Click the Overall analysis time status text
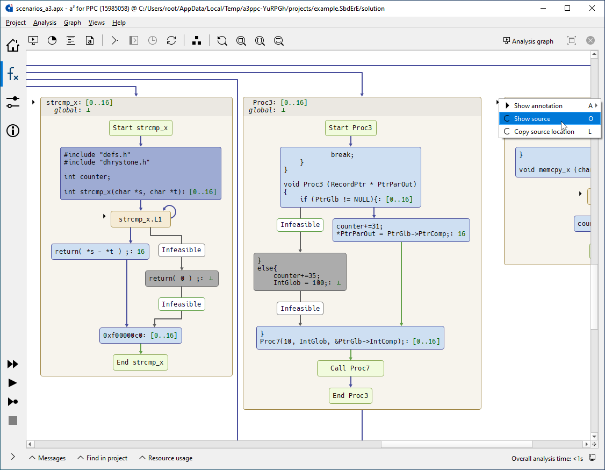This screenshot has width=605, height=470. click(x=547, y=458)
